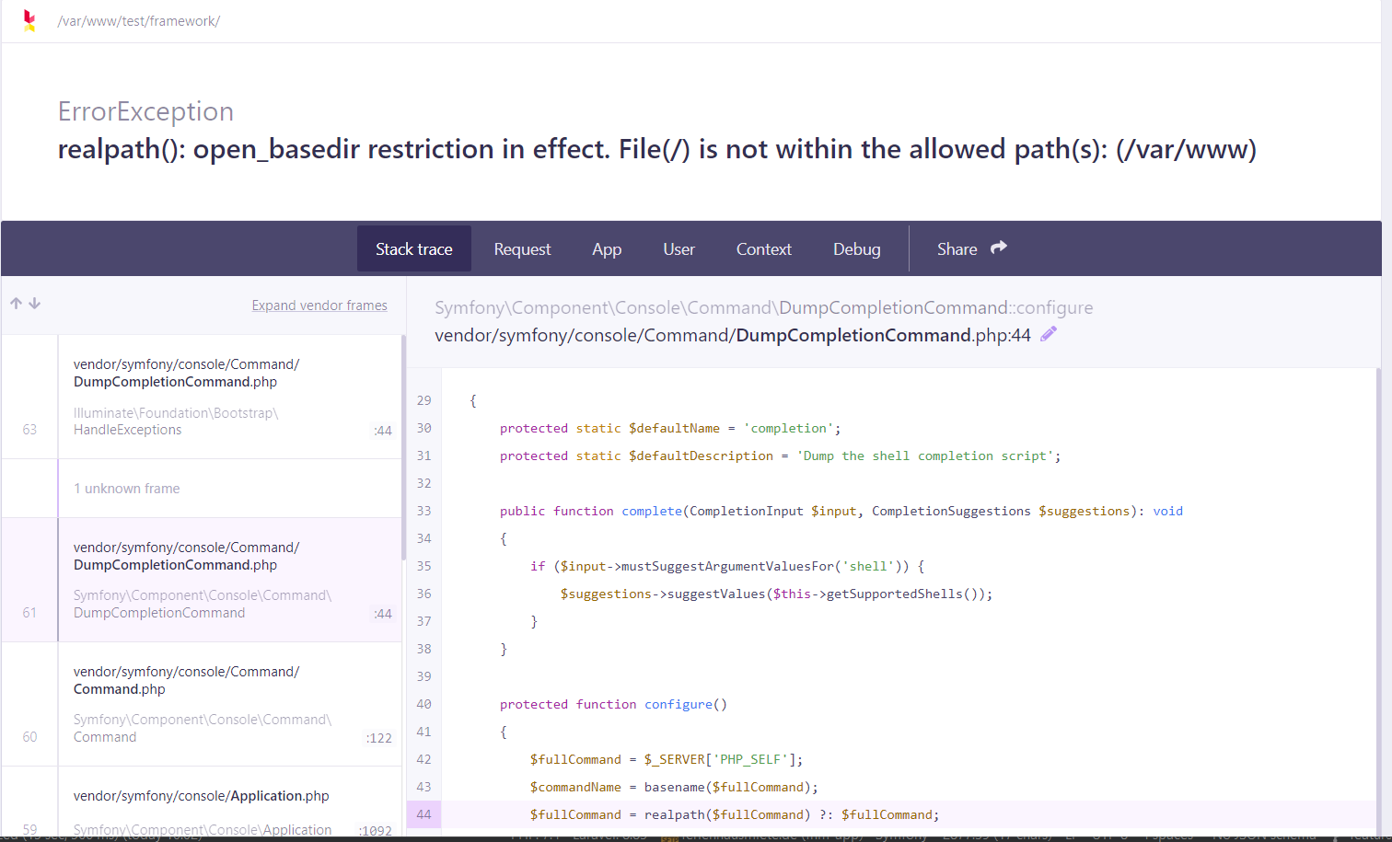The width and height of the screenshot is (1392, 842).
Task: Click the Ignition logo icon
Action: click(x=29, y=20)
